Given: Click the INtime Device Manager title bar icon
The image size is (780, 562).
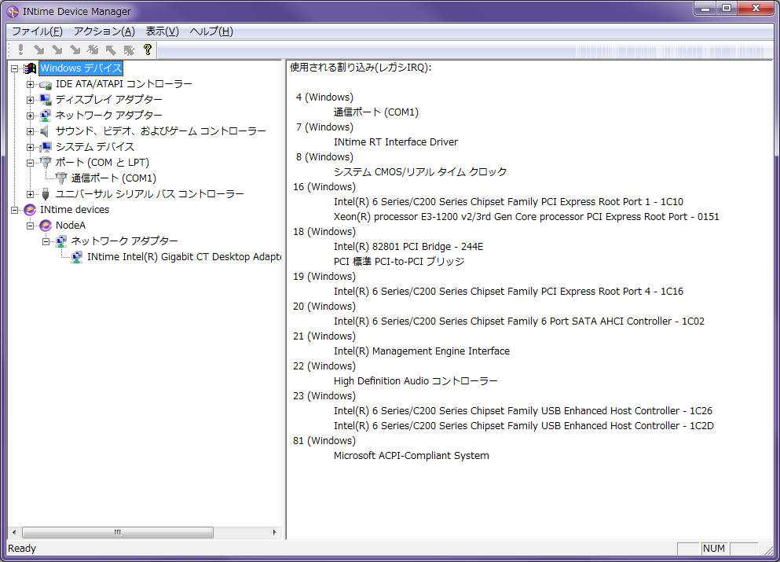Looking at the screenshot, I should point(13,12).
